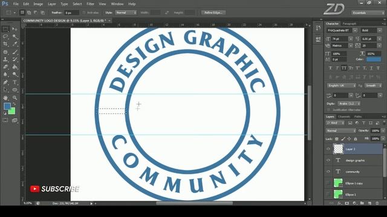Viewport: 387px width, 217px height.
Task: Show the Ellipse 1 copy layer
Action: pyautogui.click(x=328, y=183)
